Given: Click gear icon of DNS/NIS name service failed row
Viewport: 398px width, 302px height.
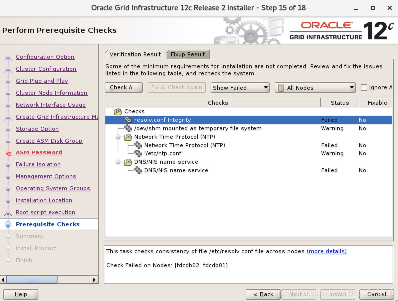Looking at the screenshot, I should (x=138, y=170).
